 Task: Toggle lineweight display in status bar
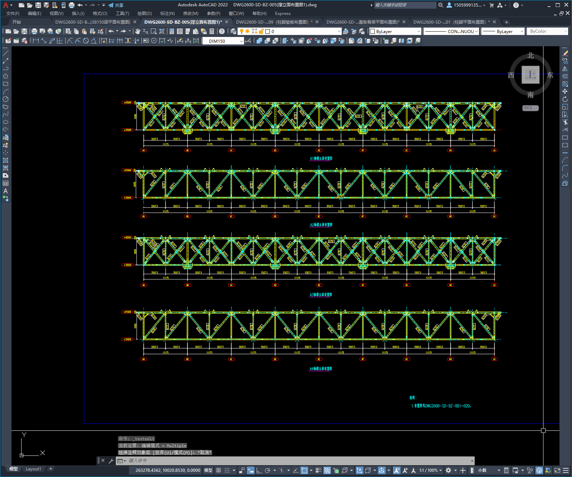pyautogui.click(x=318, y=470)
